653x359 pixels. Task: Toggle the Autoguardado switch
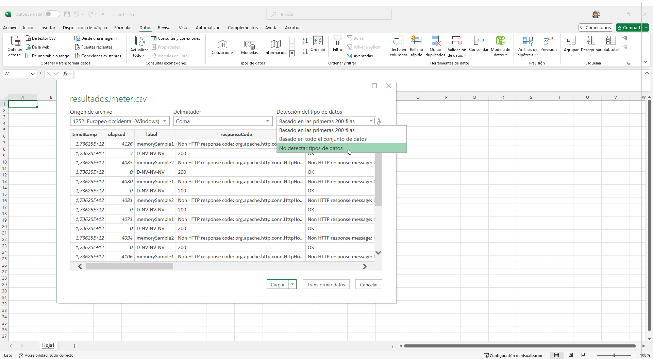click(52, 14)
